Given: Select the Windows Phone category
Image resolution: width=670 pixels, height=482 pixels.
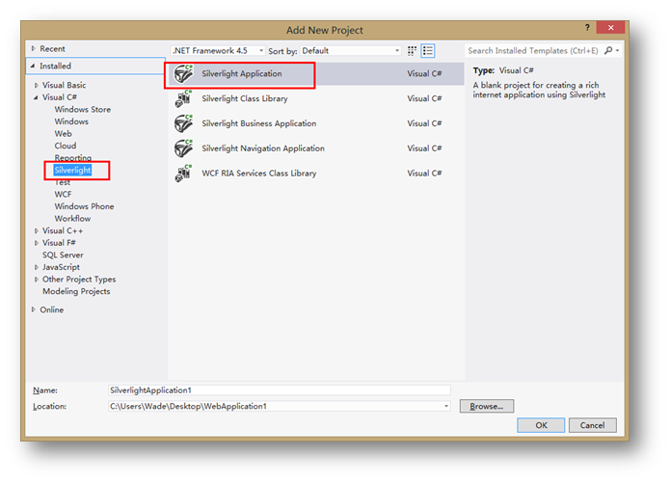Looking at the screenshot, I should [84, 206].
